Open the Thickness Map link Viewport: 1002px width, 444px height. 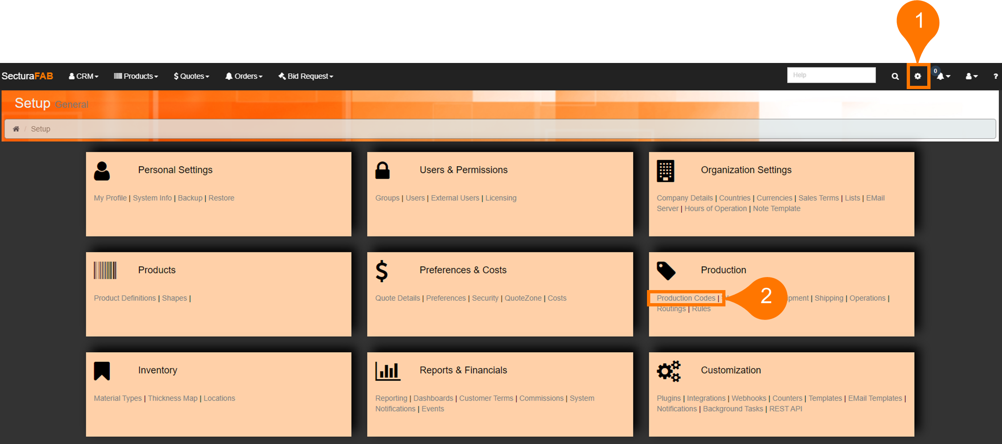172,398
